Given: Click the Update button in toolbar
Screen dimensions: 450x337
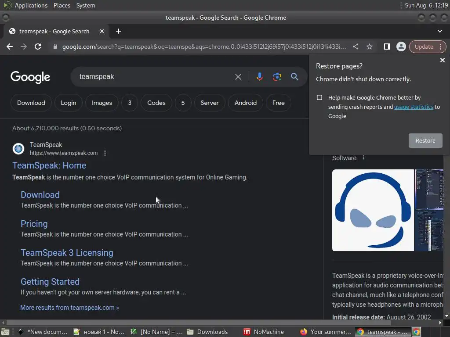Looking at the screenshot, I should [424, 47].
